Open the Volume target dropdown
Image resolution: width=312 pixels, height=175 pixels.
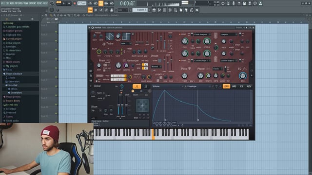(168, 87)
